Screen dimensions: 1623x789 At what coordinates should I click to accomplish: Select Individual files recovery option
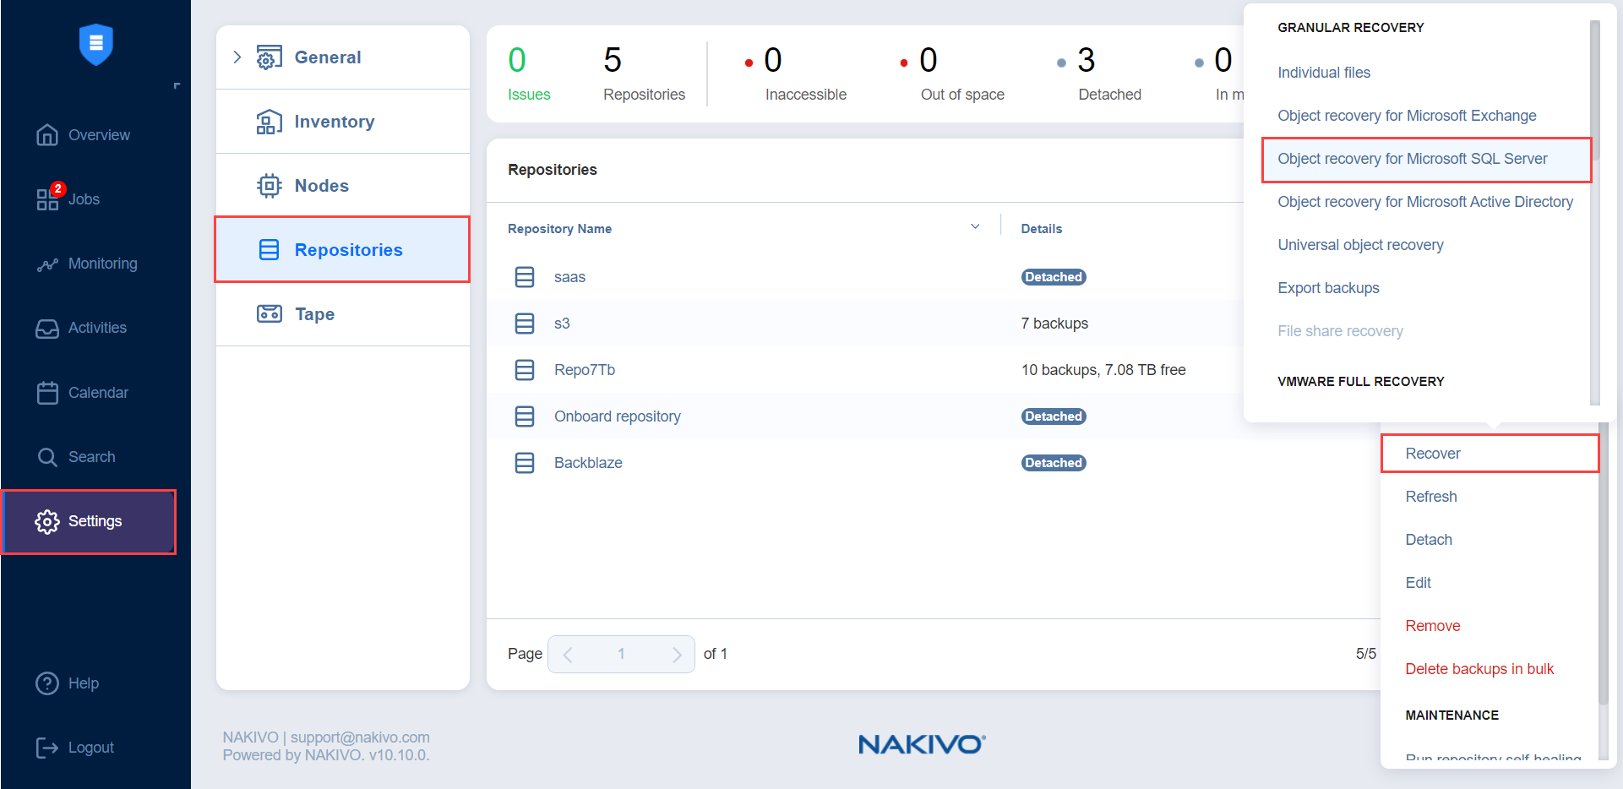pyautogui.click(x=1323, y=73)
